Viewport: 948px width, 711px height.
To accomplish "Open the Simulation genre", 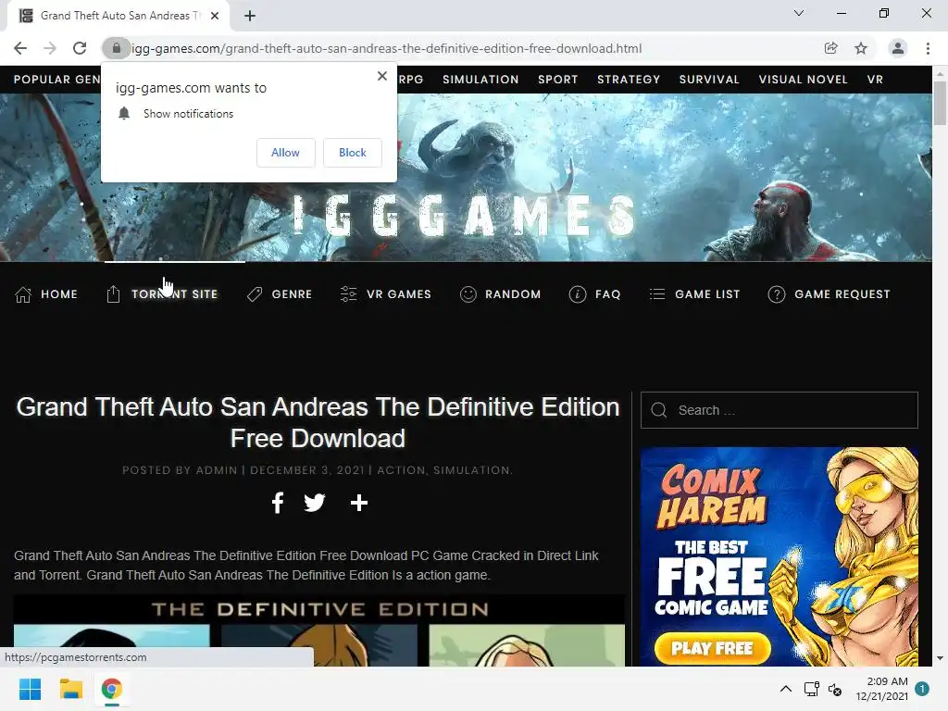I will [480, 80].
